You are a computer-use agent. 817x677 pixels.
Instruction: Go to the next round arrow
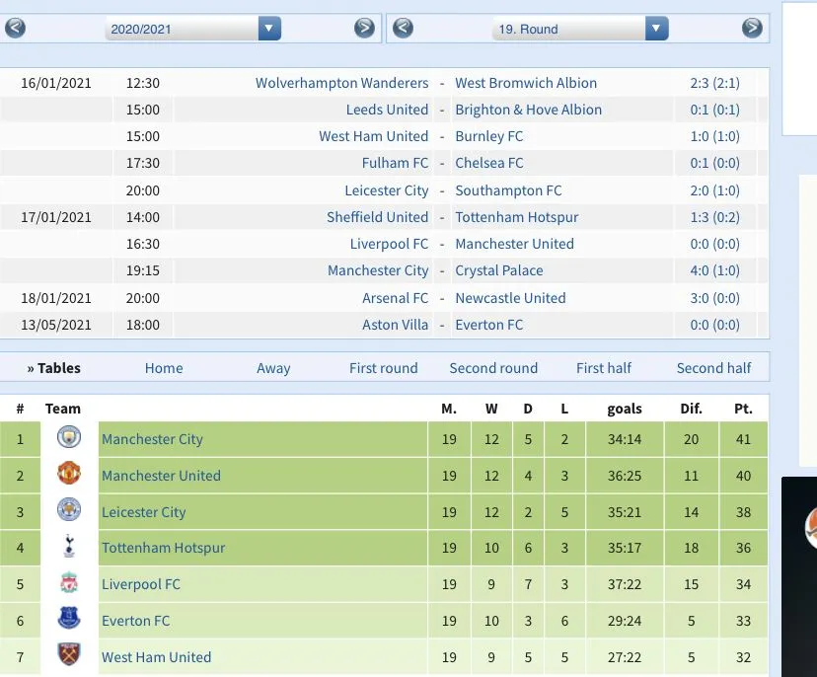pyautogui.click(x=752, y=29)
